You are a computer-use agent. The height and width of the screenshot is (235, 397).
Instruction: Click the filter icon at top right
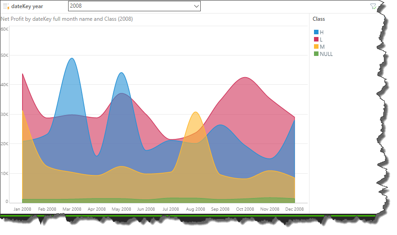coord(373,6)
